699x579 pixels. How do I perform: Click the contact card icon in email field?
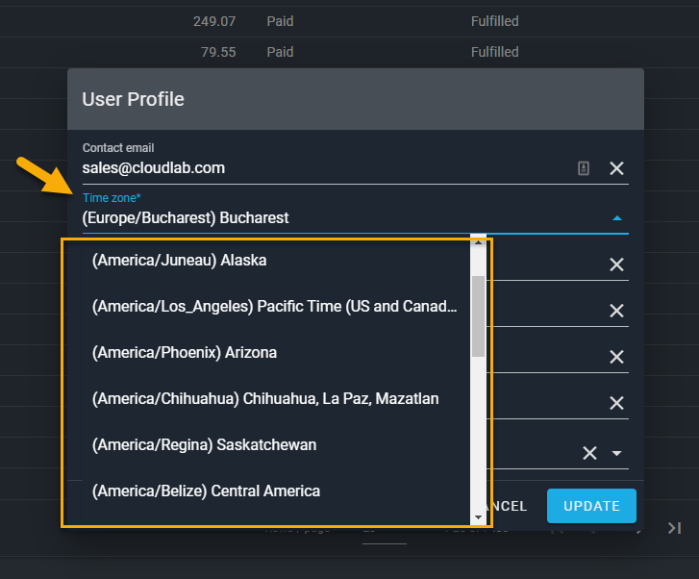[584, 168]
